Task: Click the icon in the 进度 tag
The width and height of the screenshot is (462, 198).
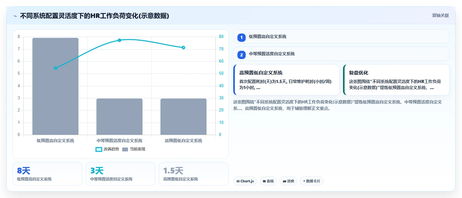Action: coord(284,181)
